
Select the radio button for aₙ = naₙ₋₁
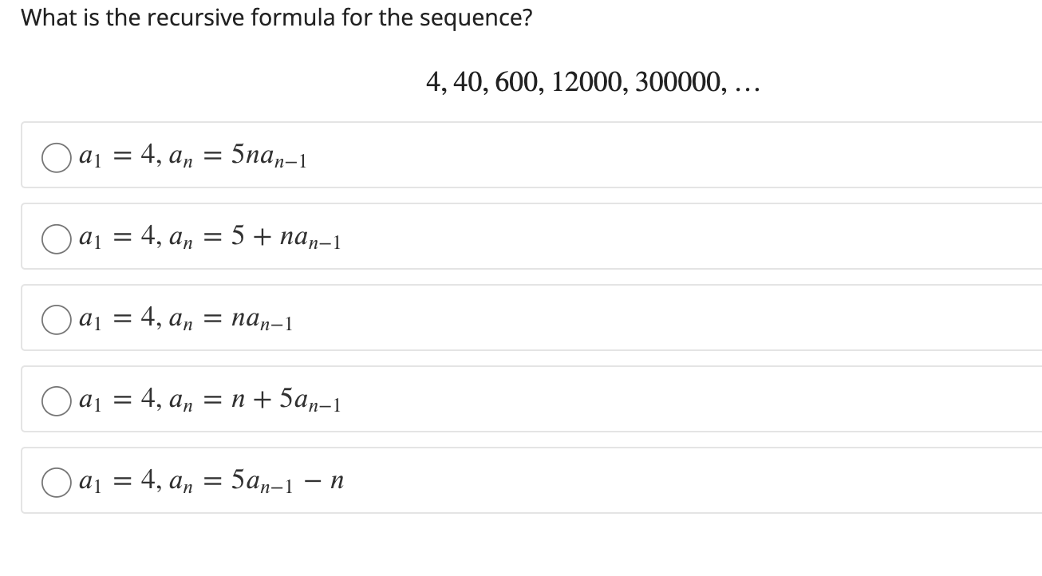tap(56, 320)
